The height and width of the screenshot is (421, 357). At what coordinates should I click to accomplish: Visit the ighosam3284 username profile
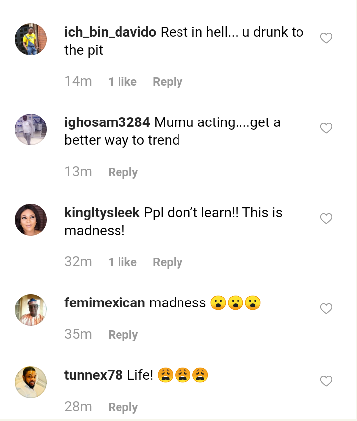[x=107, y=122]
